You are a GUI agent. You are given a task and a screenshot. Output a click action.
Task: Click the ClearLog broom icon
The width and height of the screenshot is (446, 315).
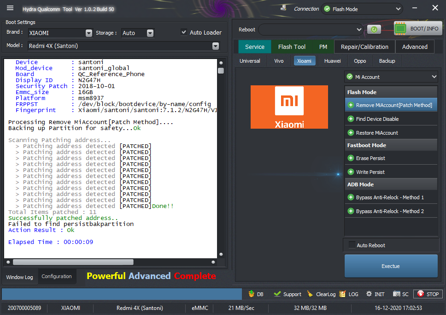[x=310, y=294]
